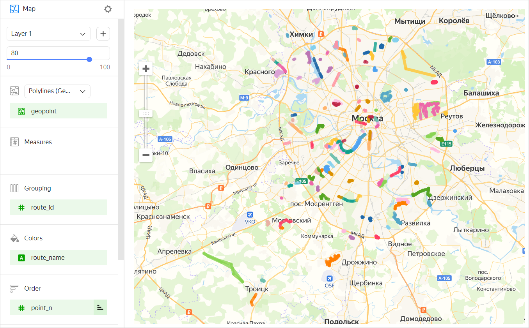Click the geolayer icon beside the Polylines dropdown
The width and height of the screenshot is (529, 328).
point(14,91)
